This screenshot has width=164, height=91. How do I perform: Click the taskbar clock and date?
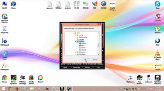(158, 89)
